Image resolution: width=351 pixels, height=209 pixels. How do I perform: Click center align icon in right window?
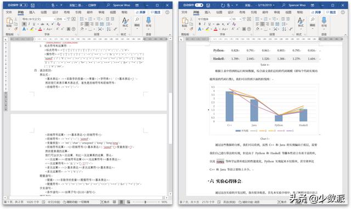(x=262, y=24)
